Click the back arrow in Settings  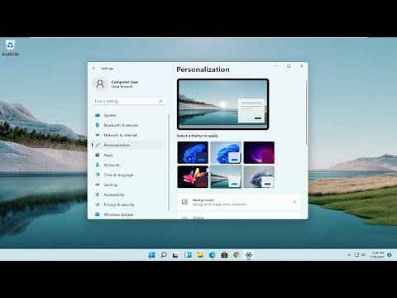pyautogui.click(x=94, y=68)
